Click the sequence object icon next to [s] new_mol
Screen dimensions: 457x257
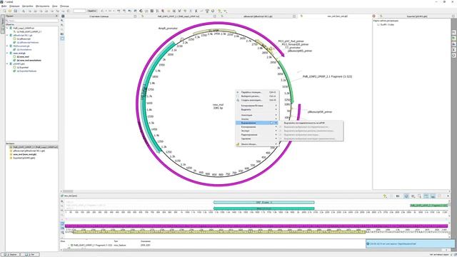tap(14, 57)
